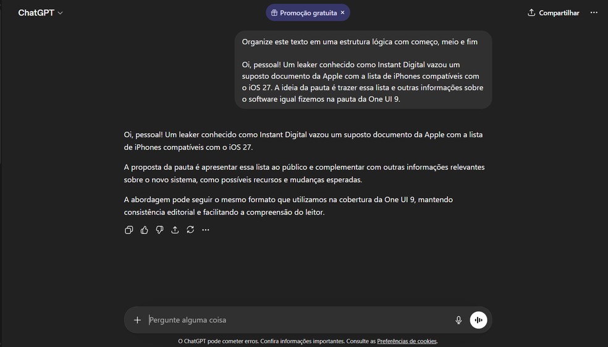Regenerate the response with the refresh icon
The image size is (608, 347).
190,230
